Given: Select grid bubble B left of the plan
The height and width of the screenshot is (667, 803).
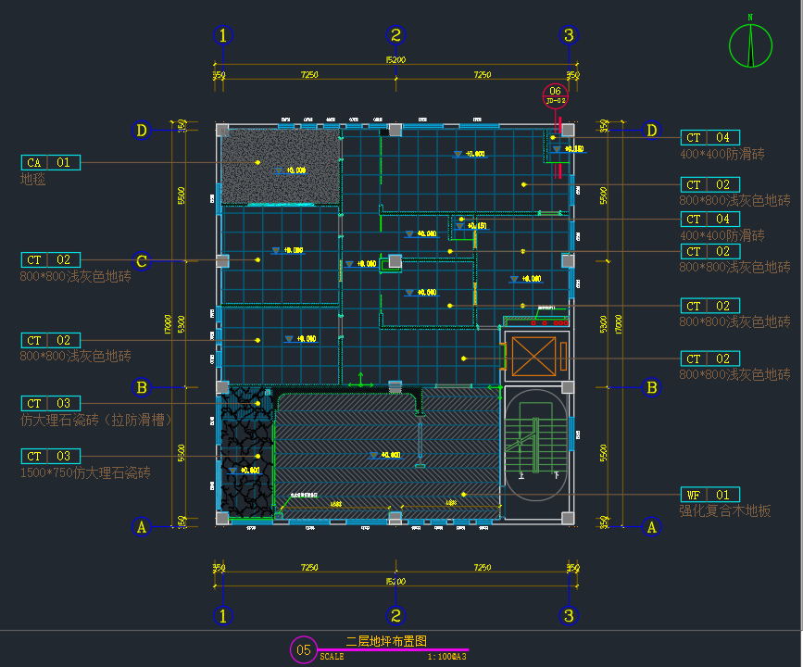Looking at the screenshot, I should coord(142,387).
